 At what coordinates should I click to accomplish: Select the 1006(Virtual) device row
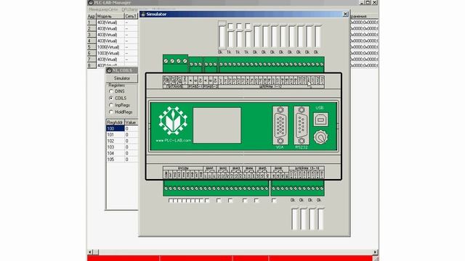(x=113, y=47)
